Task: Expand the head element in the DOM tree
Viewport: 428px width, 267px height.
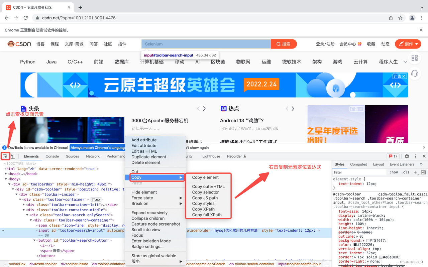Action: 6,173
